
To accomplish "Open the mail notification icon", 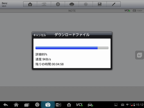I will pyautogui.click(x=122, y=105).
